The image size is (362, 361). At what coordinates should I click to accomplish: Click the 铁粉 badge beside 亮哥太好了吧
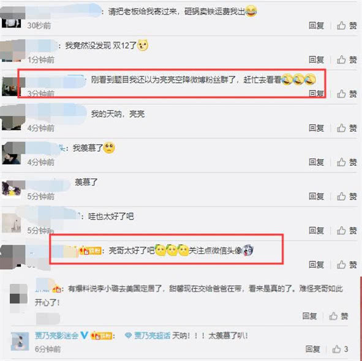point(90,251)
